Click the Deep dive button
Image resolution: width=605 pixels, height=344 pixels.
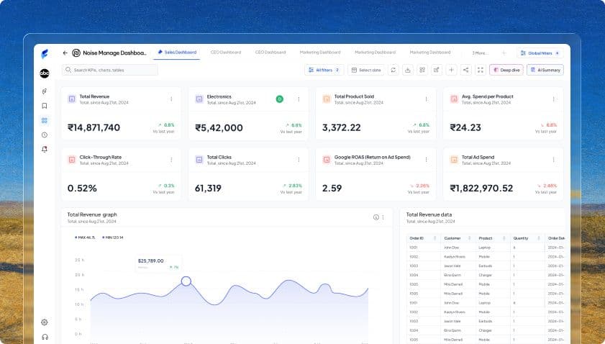click(506, 70)
